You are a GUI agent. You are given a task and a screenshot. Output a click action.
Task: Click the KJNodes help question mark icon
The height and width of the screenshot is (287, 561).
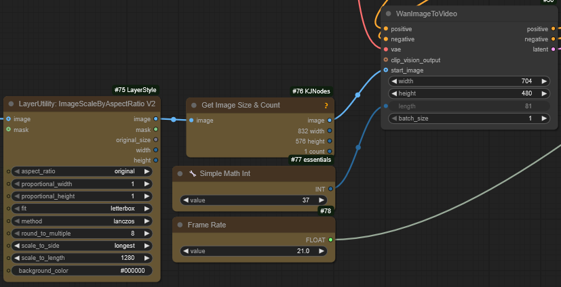pyautogui.click(x=326, y=106)
